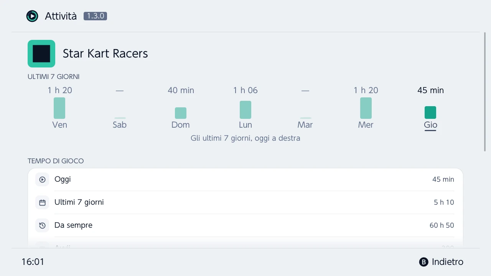Select the Gio day label
This screenshot has width=491, height=276.
430,125
